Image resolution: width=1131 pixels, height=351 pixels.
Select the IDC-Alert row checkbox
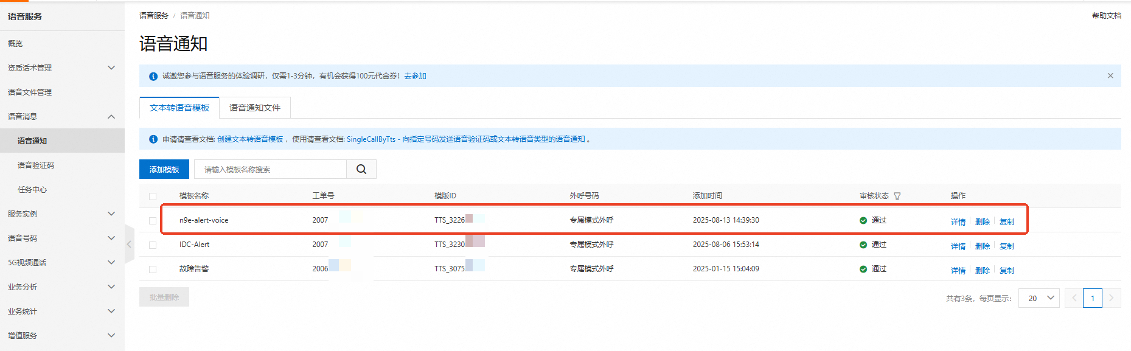[x=153, y=245]
